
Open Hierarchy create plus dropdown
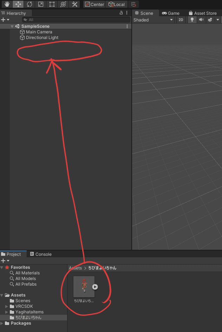pyautogui.click(x=5, y=20)
